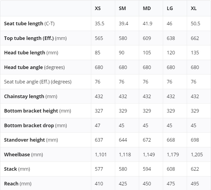Select the Seat tube angle row label
The height and width of the screenshot is (190, 211).
[x=38, y=82]
